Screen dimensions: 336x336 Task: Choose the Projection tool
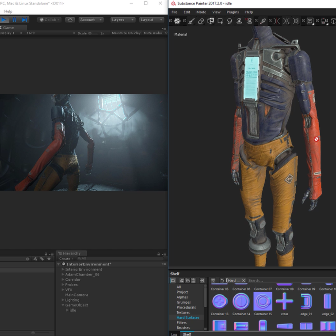[210, 21]
